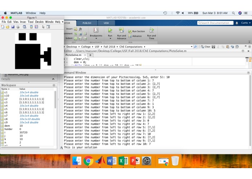
Task: Click the quick access Undo icon
Action: point(232,47)
